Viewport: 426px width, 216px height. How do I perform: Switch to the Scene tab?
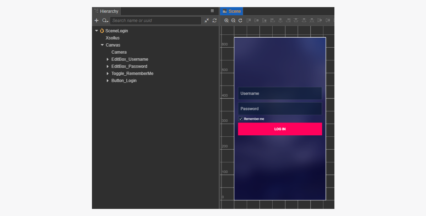tap(231, 11)
